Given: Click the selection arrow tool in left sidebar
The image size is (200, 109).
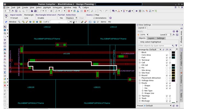Looking at the screenshot, I should coord(5,27).
